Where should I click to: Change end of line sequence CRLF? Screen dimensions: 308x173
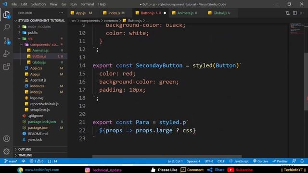point(221,161)
